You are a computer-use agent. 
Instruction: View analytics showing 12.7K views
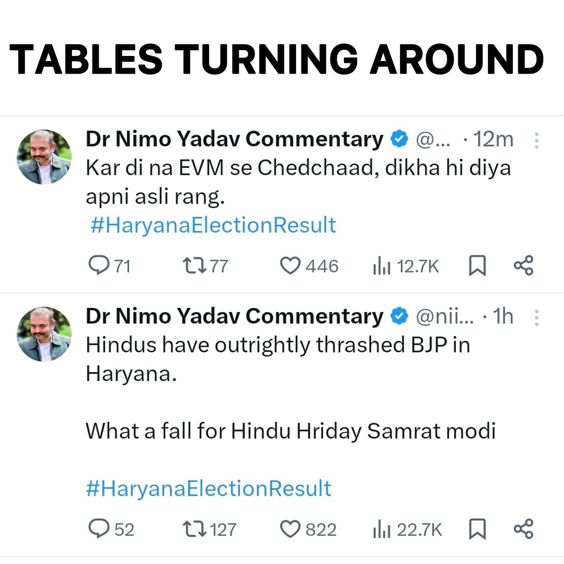click(382, 266)
